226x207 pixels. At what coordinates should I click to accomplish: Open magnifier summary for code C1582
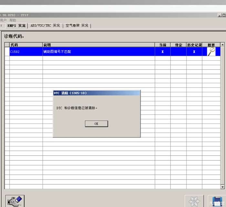coord(211,52)
